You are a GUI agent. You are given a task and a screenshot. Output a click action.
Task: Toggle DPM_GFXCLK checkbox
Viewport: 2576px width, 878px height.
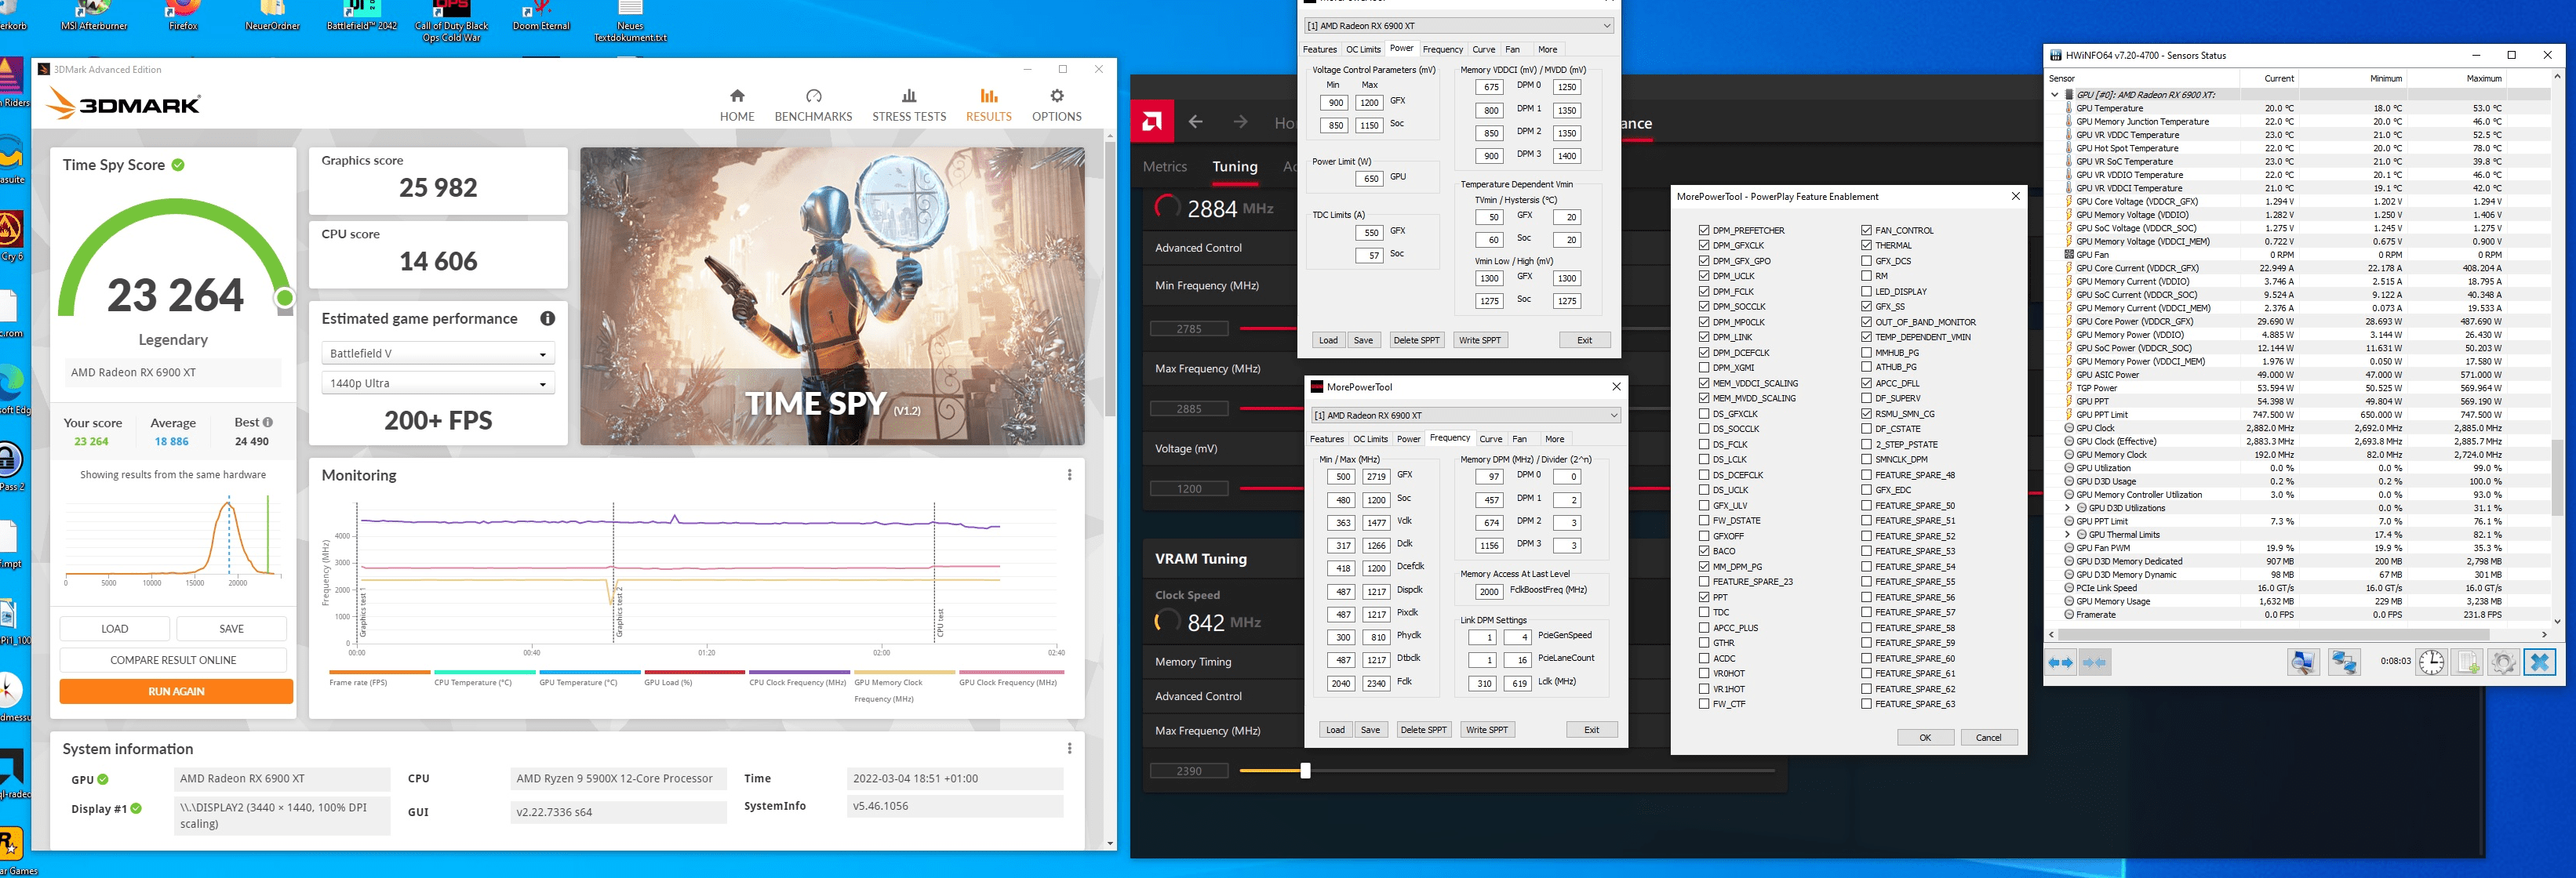click(x=1703, y=245)
